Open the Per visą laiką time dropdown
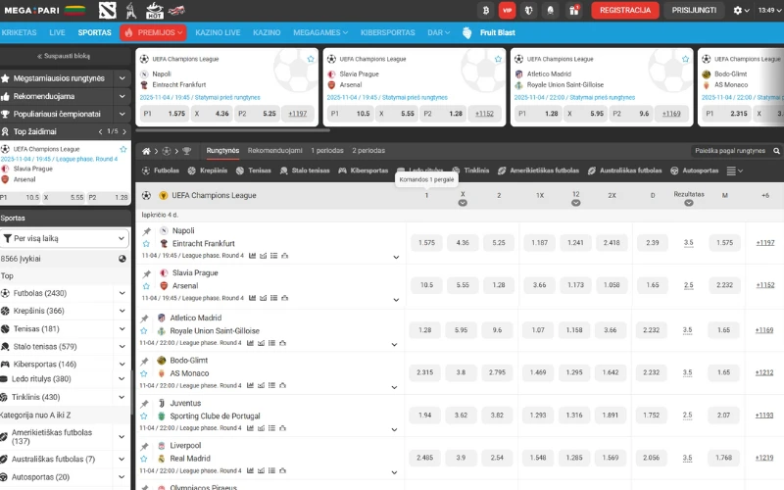 [x=65, y=238]
